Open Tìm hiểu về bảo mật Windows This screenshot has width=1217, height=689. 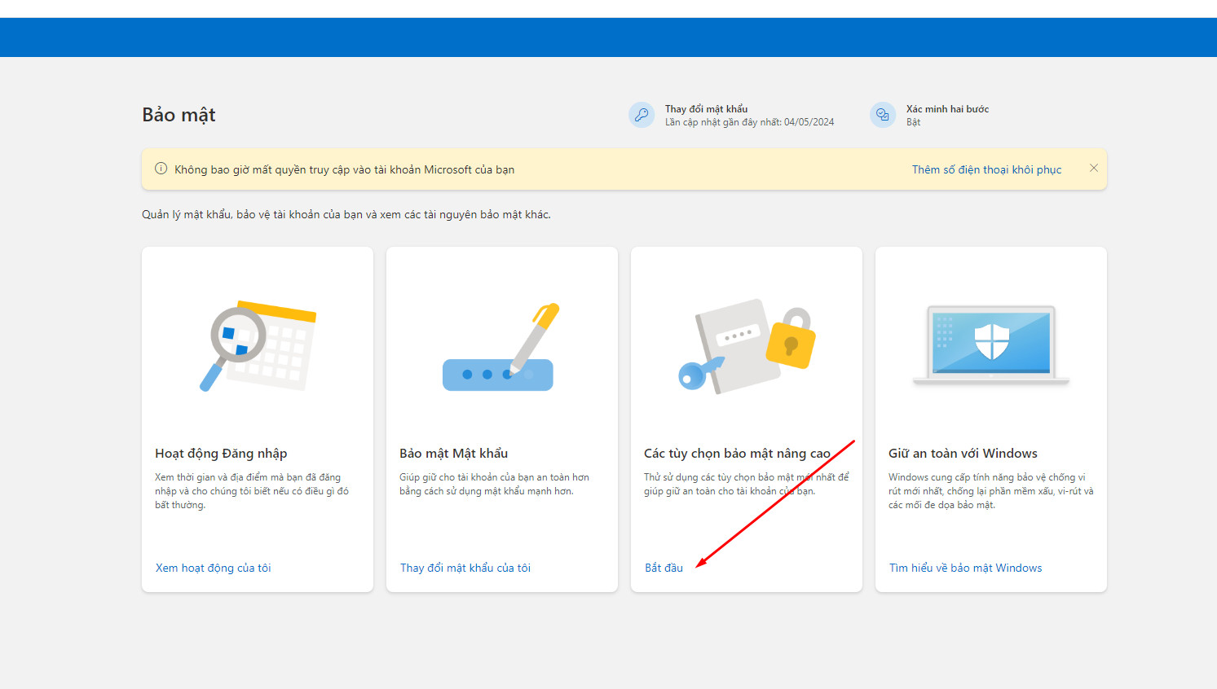coord(965,568)
